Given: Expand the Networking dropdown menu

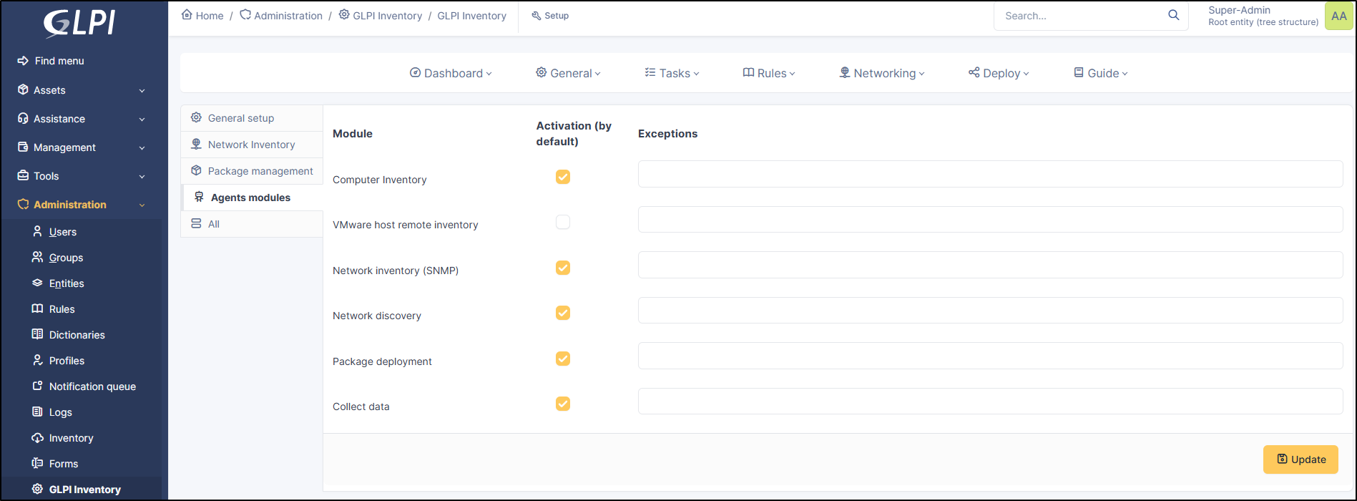Looking at the screenshot, I should point(882,73).
